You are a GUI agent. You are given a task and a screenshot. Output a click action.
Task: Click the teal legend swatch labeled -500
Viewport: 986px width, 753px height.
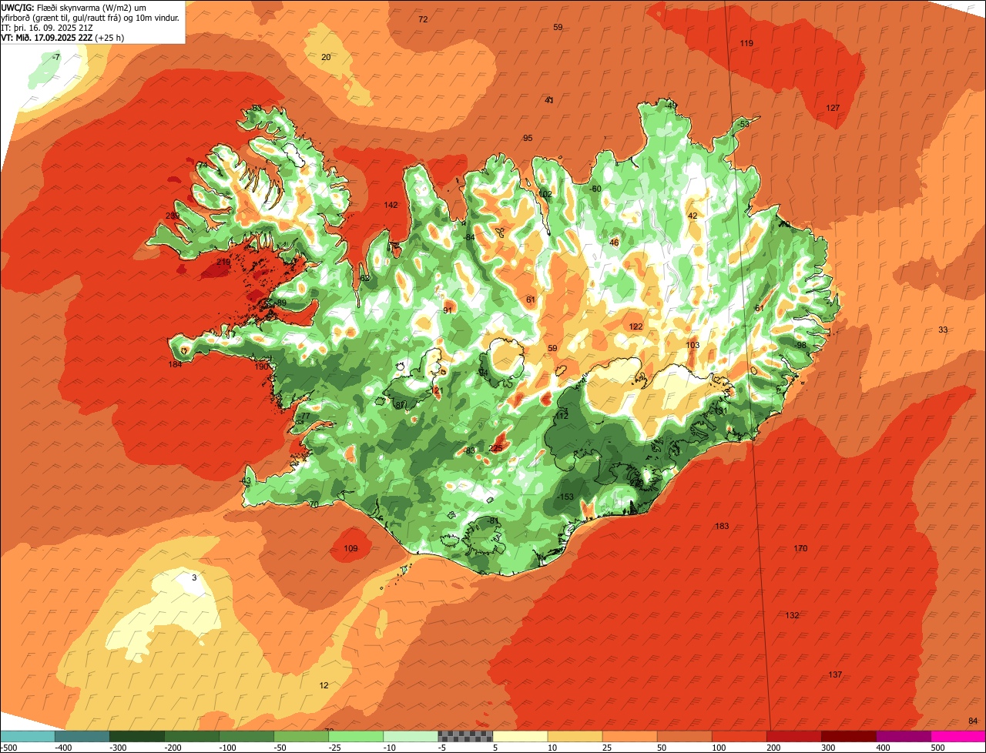(27, 737)
